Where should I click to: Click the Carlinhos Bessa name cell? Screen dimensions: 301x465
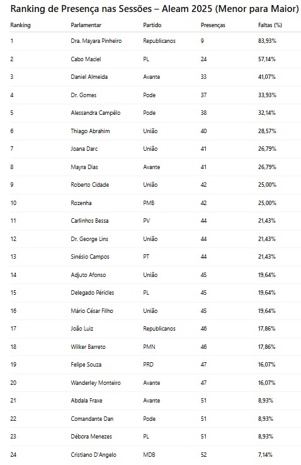pyautogui.click(x=89, y=221)
